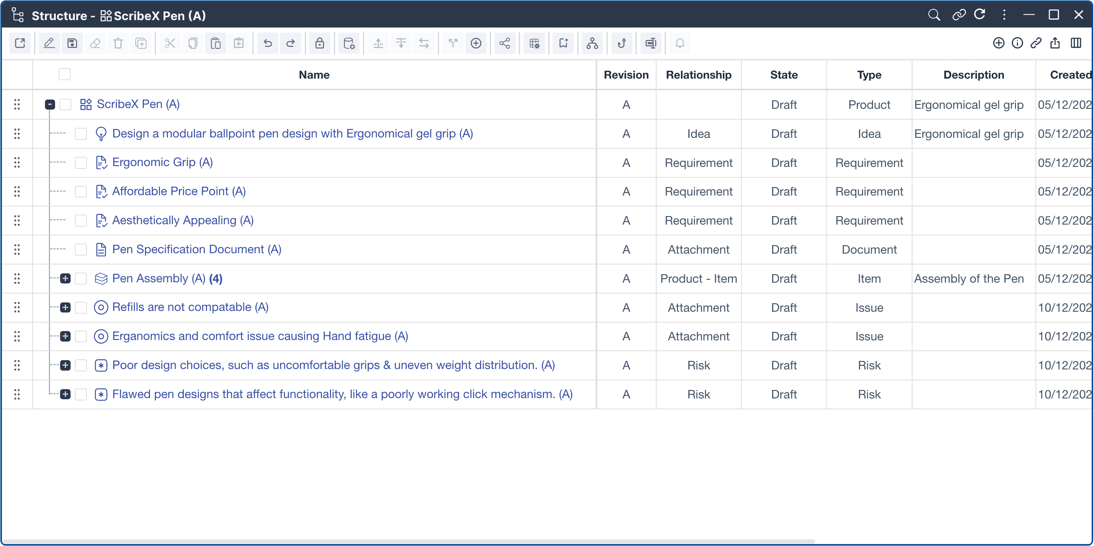
Task: Click the info circle icon at right
Action: (1017, 43)
